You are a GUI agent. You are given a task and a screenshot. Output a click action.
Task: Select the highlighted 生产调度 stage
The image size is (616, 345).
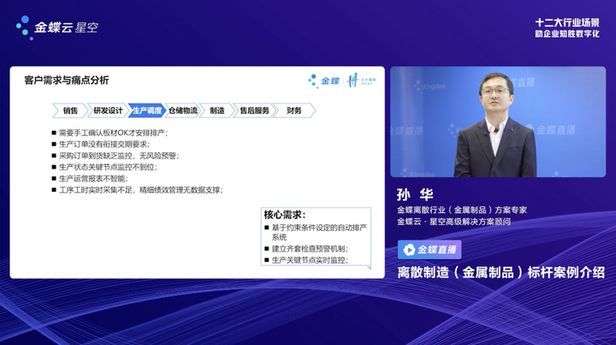(147, 110)
